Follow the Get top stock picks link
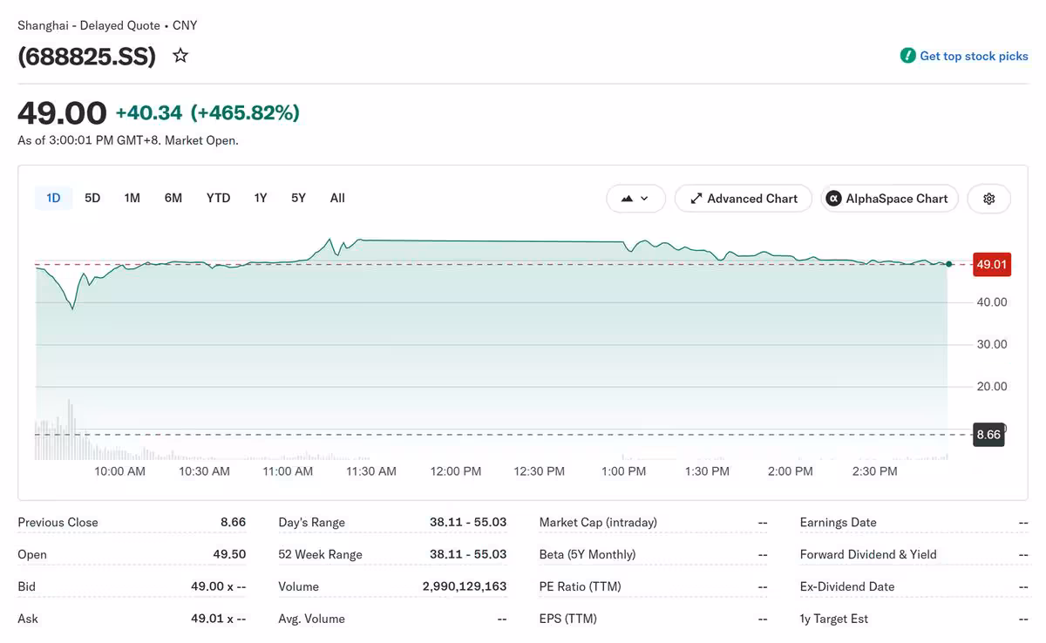 974,56
